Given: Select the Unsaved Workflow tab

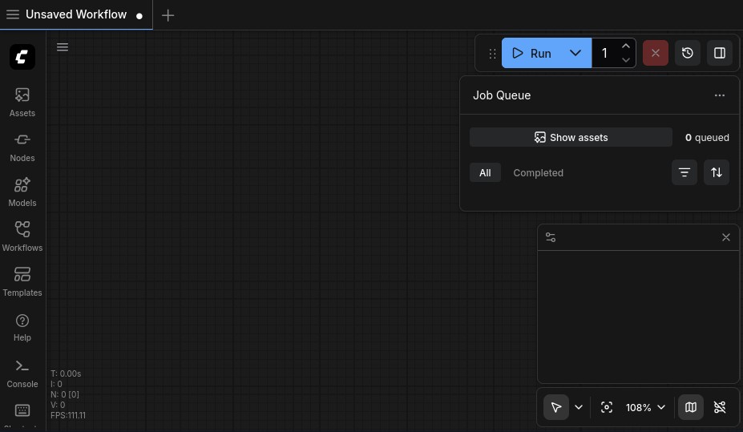Looking at the screenshot, I should pyautogui.click(x=76, y=14).
